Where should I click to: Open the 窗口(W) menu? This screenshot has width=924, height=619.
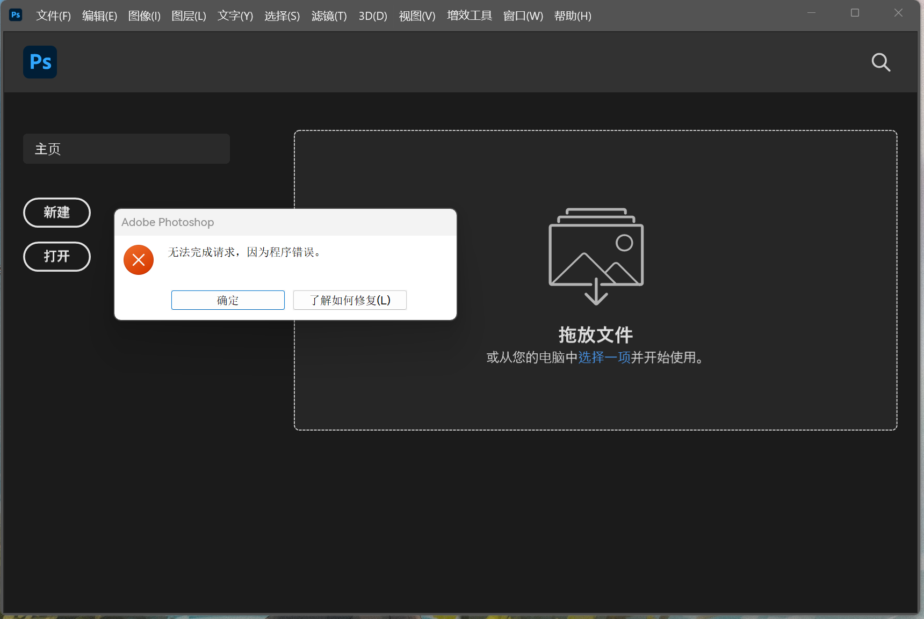click(523, 16)
